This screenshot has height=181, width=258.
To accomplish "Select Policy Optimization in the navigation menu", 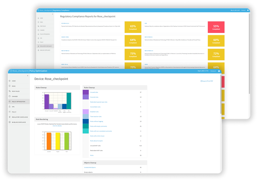I will click(x=18, y=102).
